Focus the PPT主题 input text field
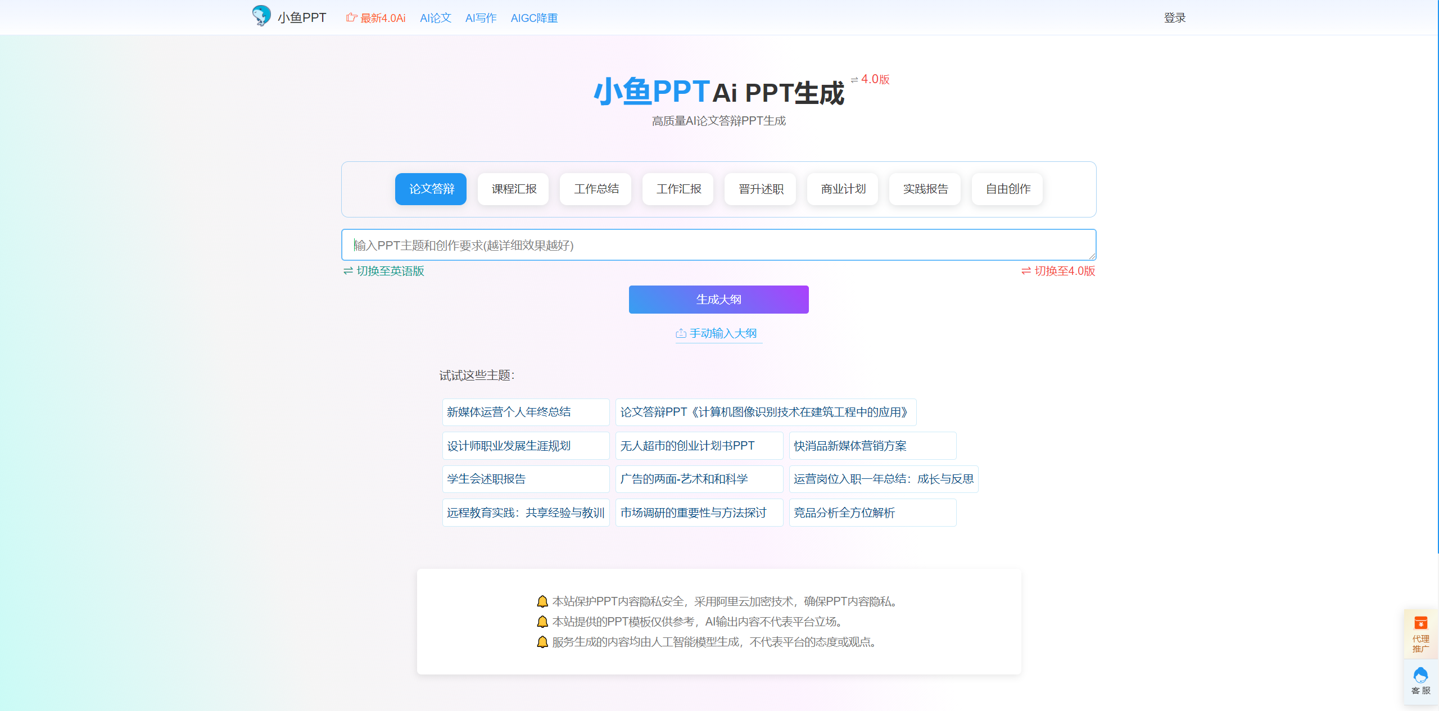Image resolution: width=1439 pixels, height=711 pixels. [x=718, y=245]
